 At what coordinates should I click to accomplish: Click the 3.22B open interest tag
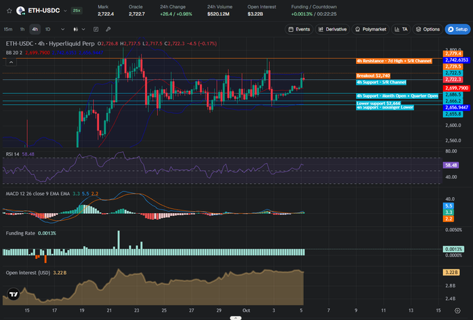(x=451, y=272)
